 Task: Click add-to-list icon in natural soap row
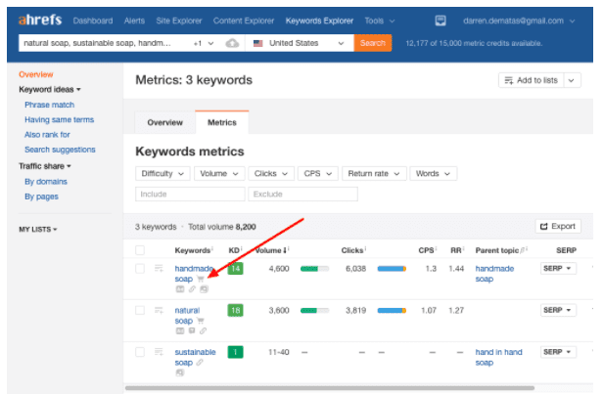coord(159,310)
